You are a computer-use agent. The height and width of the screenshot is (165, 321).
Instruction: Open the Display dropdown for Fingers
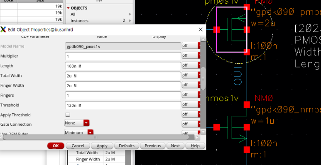tap(191, 94)
